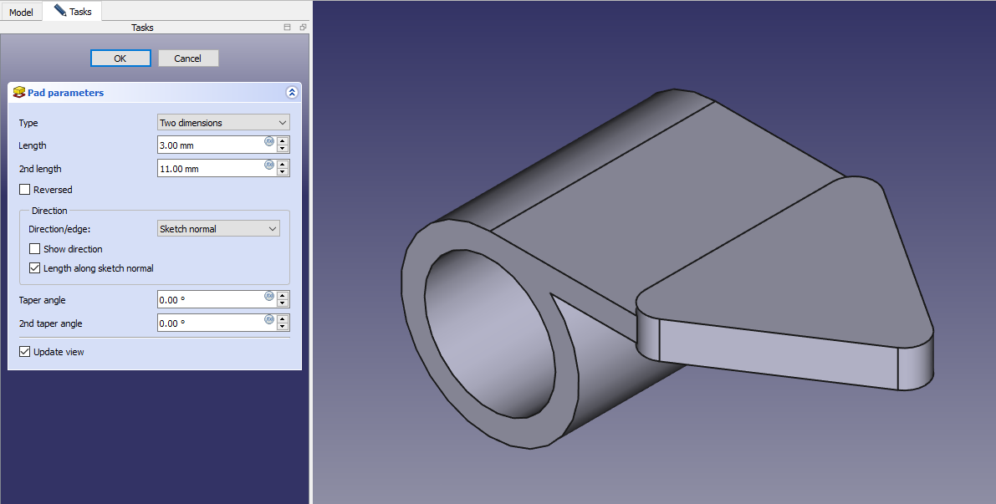Open expression editor for 2nd taper angle

(269, 319)
